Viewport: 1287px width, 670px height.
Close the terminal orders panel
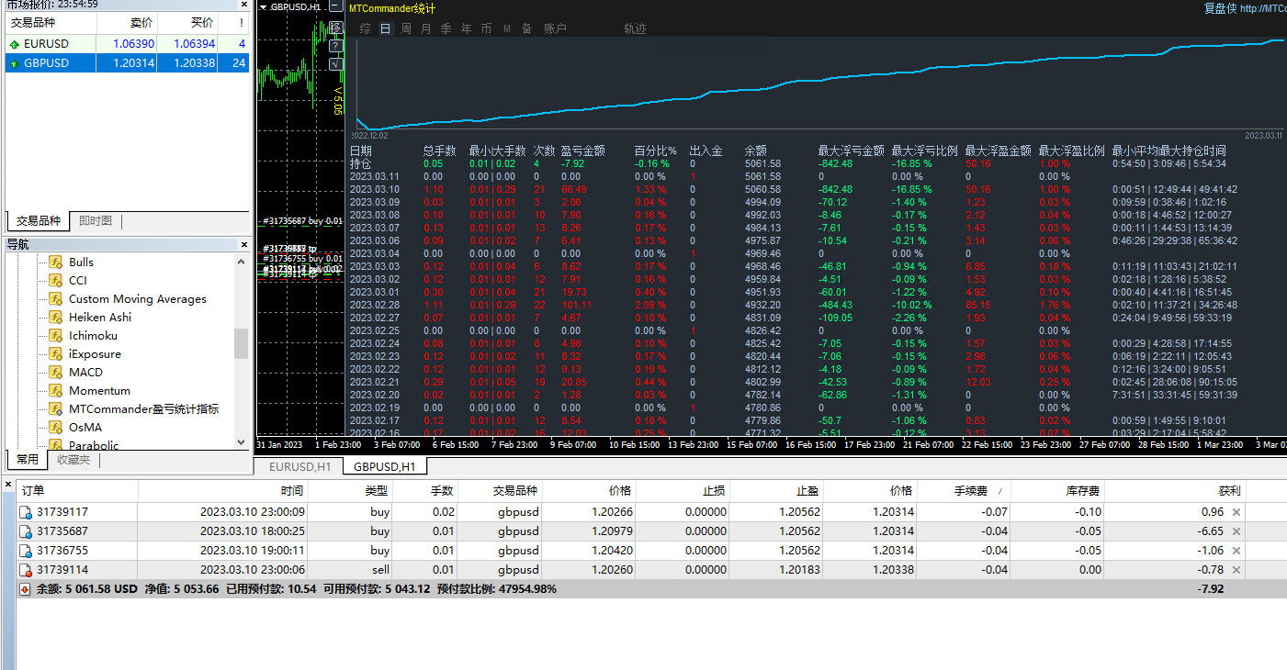pos(8,484)
